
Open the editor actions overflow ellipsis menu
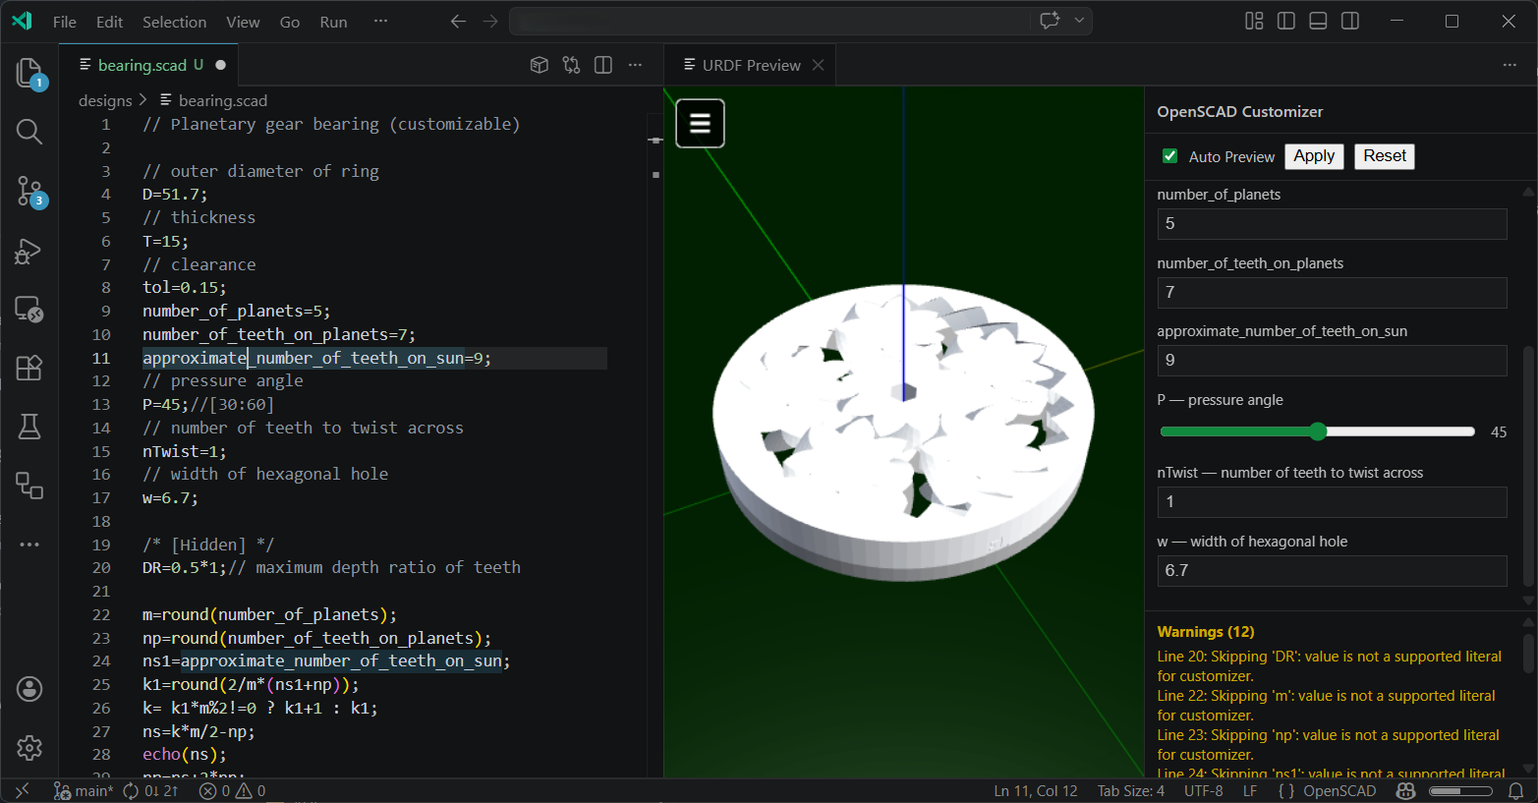click(635, 64)
